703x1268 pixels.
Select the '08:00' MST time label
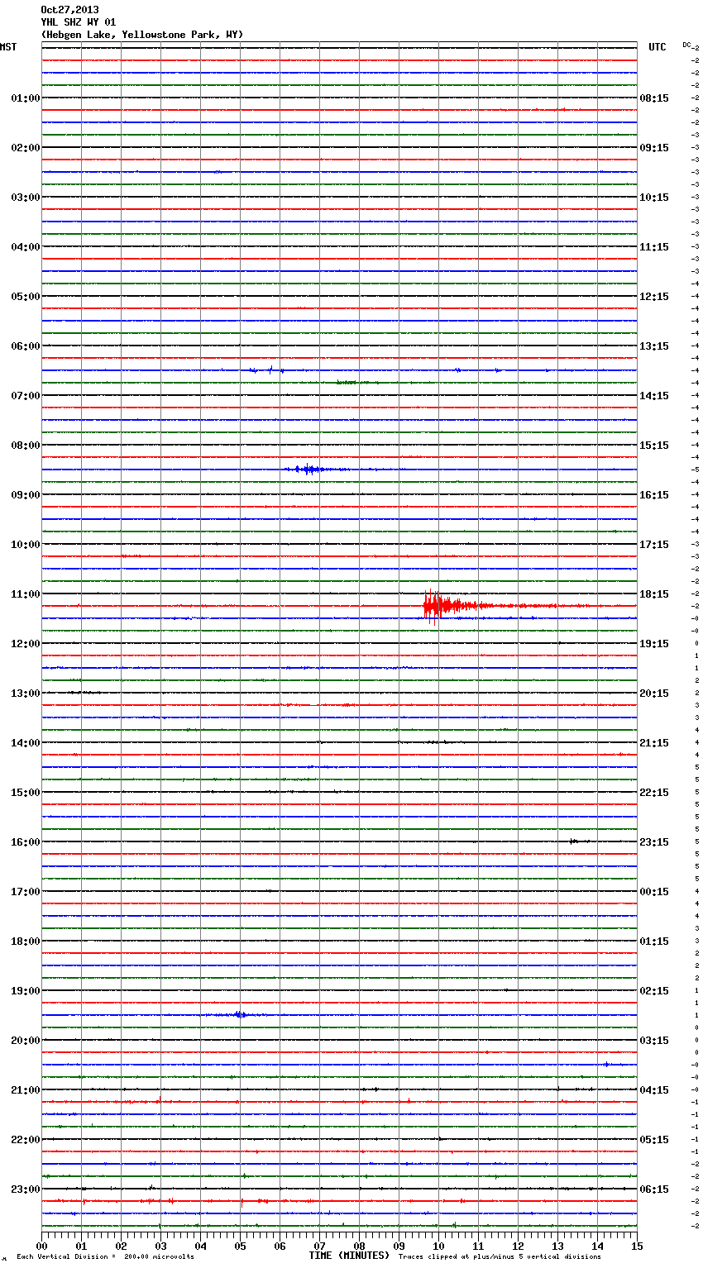point(25,445)
